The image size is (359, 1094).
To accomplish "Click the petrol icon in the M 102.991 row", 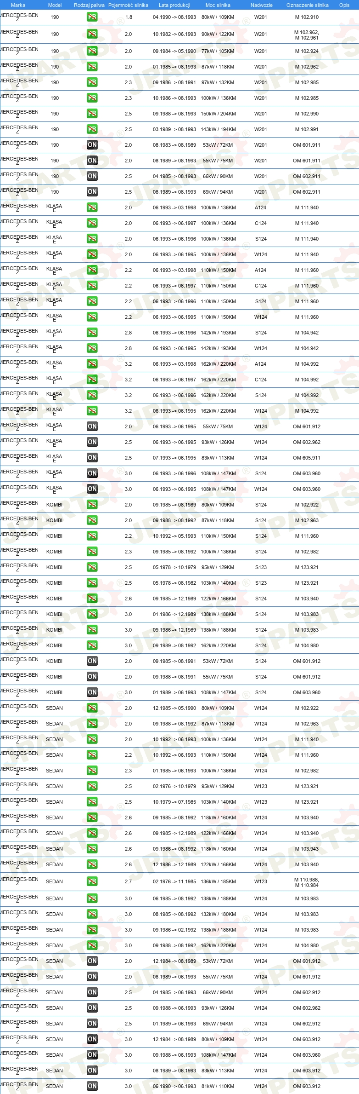I will pos(92,129).
